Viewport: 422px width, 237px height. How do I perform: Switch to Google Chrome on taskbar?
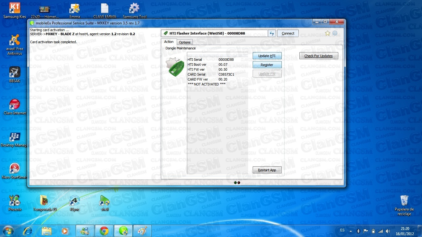(104, 231)
